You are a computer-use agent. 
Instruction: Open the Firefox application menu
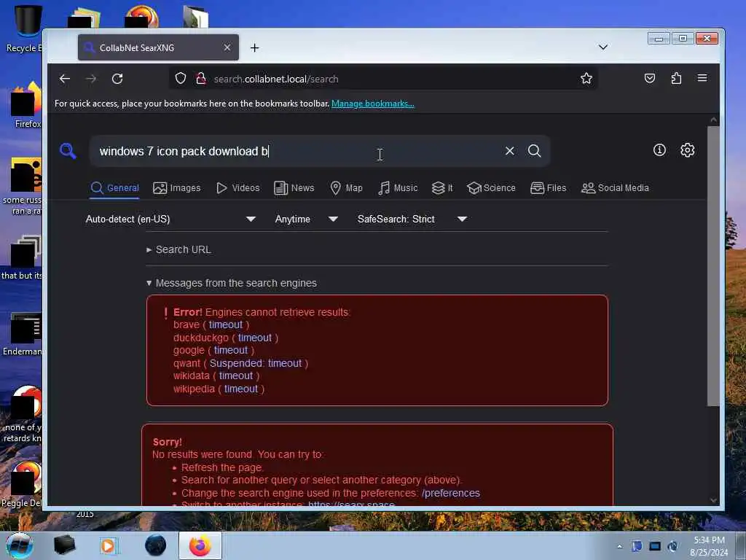702,78
